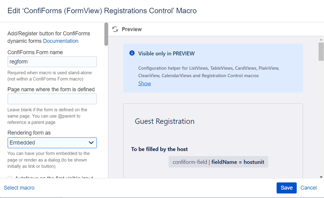Viewport: 324px width, 198px height.
Task: Click the preview pane scrollbar thumb
Action: point(321,52)
